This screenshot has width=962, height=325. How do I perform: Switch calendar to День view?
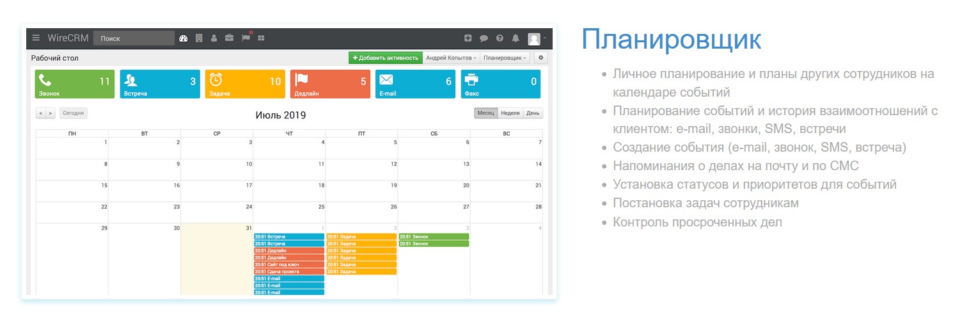(533, 113)
